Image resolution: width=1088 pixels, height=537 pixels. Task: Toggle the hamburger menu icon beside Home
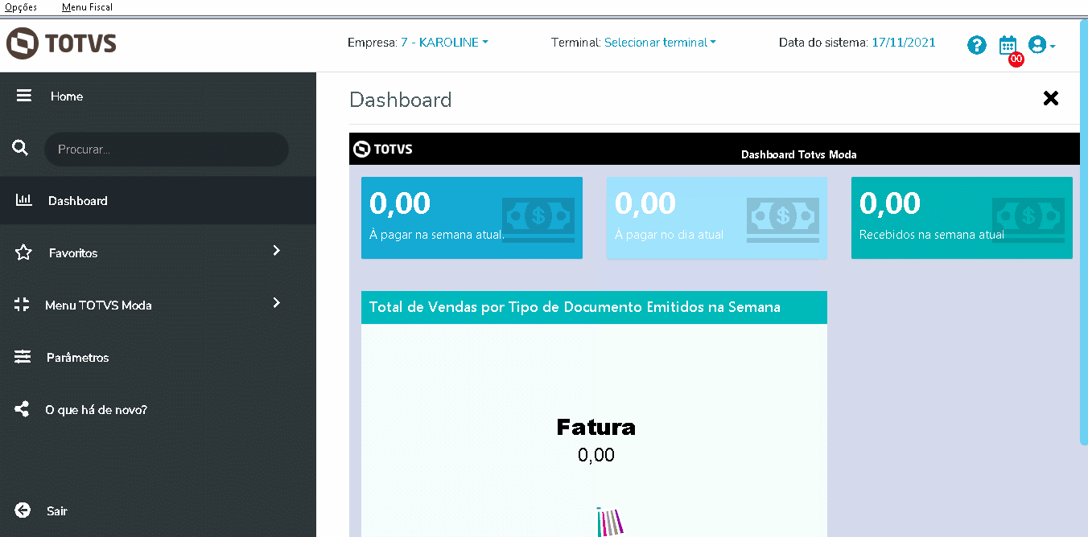(24, 96)
